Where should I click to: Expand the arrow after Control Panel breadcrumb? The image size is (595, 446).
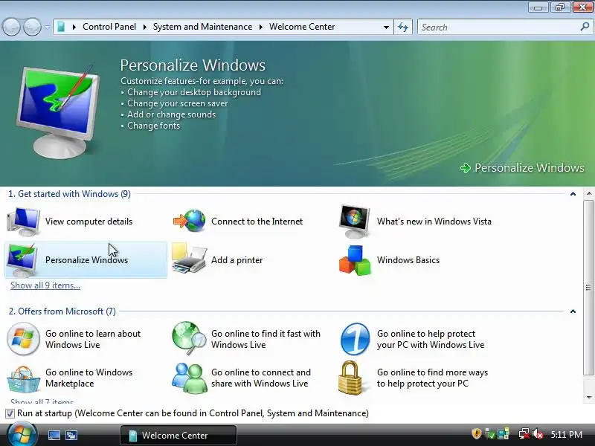coord(144,27)
